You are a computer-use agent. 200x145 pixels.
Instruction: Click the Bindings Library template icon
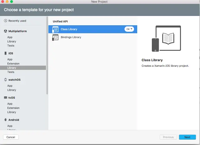tap(55, 37)
